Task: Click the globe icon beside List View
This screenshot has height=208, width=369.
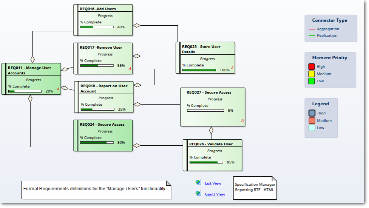Action: 198,182
